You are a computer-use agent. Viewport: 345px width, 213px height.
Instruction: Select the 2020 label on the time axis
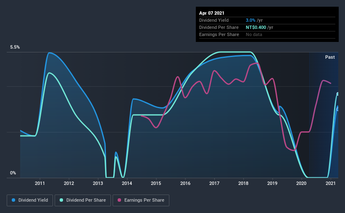click(x=301, y=183)
